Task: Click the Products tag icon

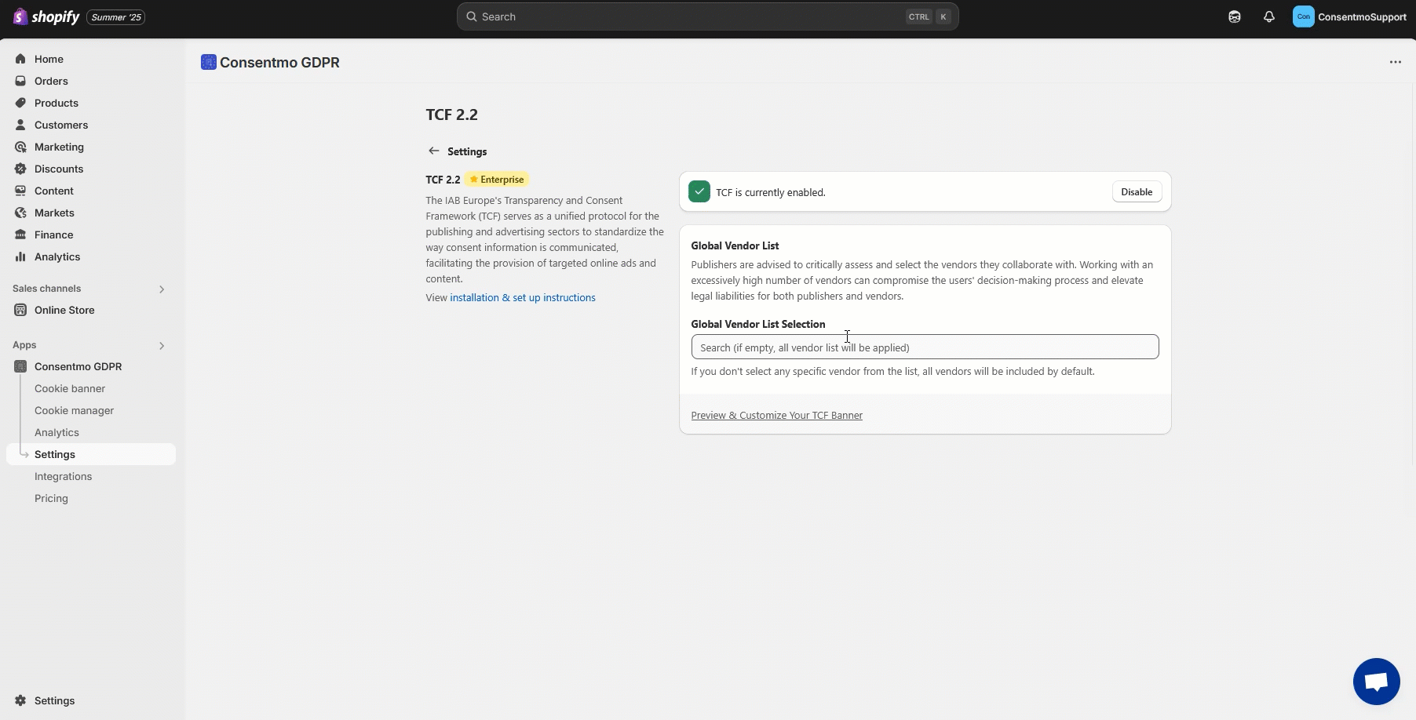Action: [20, 103]
